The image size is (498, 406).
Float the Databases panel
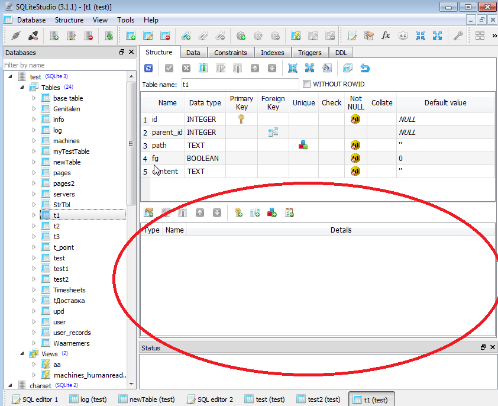click(122, 52)
